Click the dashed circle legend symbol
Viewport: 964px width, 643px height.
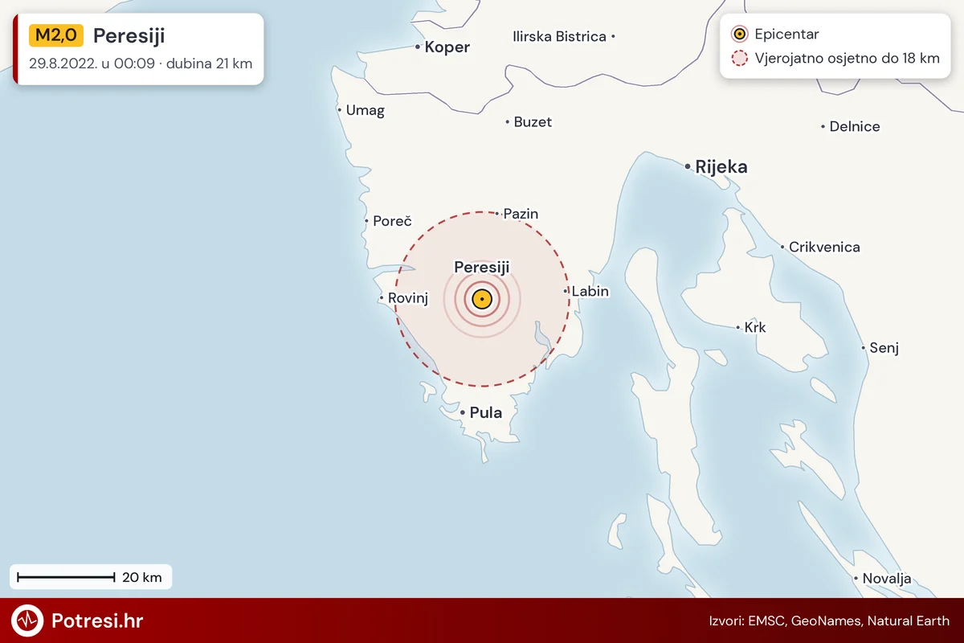point(740,59)
